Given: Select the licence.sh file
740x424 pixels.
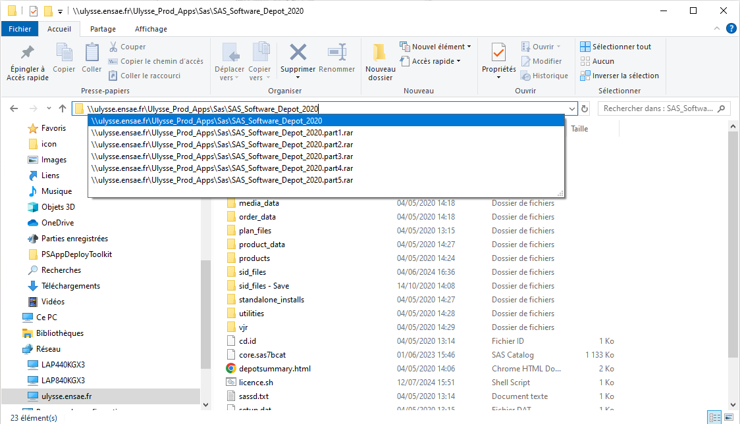Looking at the screenshot, I should tap(256, 383).
